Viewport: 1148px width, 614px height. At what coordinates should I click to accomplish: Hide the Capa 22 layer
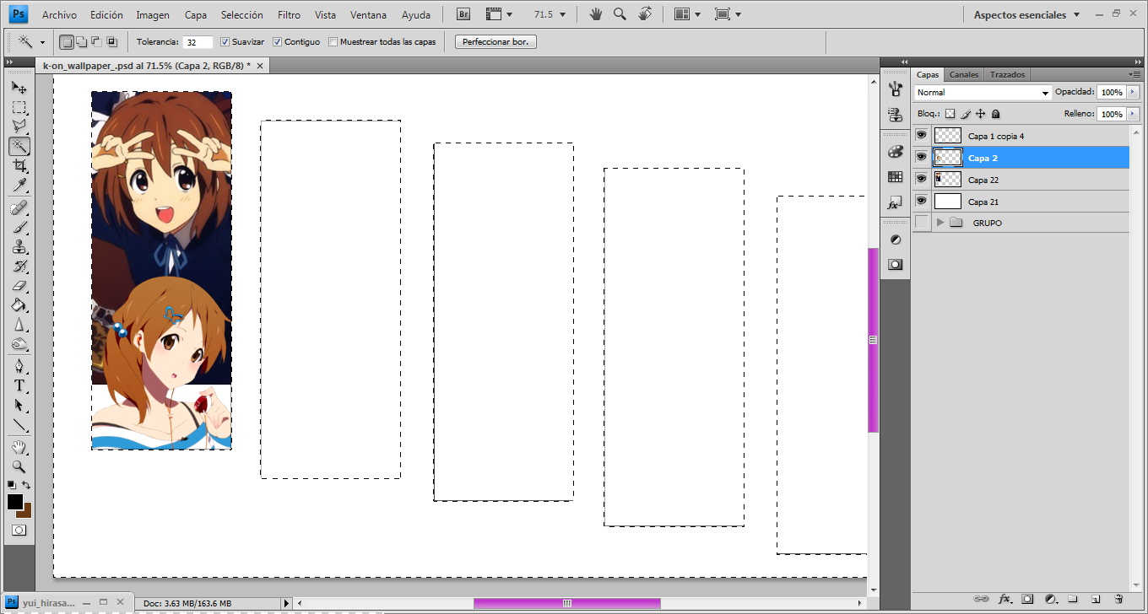(921, 179)
